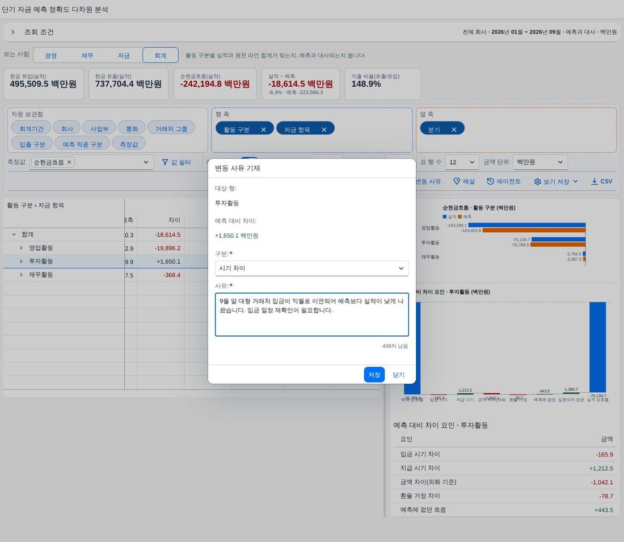Select the 거래처 그룹 dimension chip
The height and width of the screenshot is (542, 624).
(x=171, y=129)
